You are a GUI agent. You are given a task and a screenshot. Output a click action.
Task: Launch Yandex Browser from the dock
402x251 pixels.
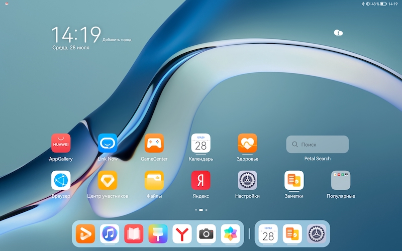[x=182, y=233]
